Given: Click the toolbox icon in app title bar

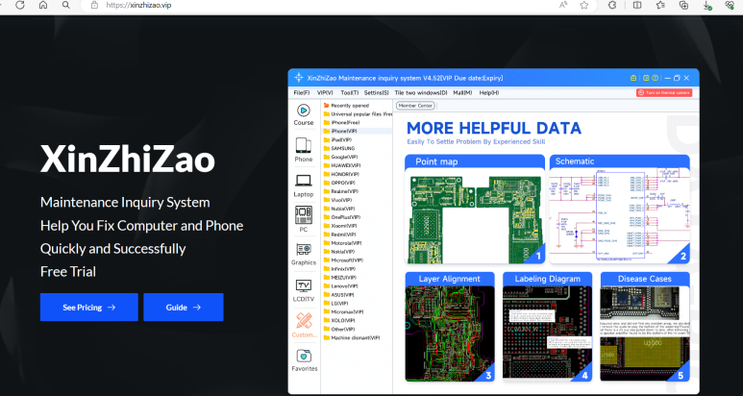Looking at the screenshot, I should [x=633, y=78].
